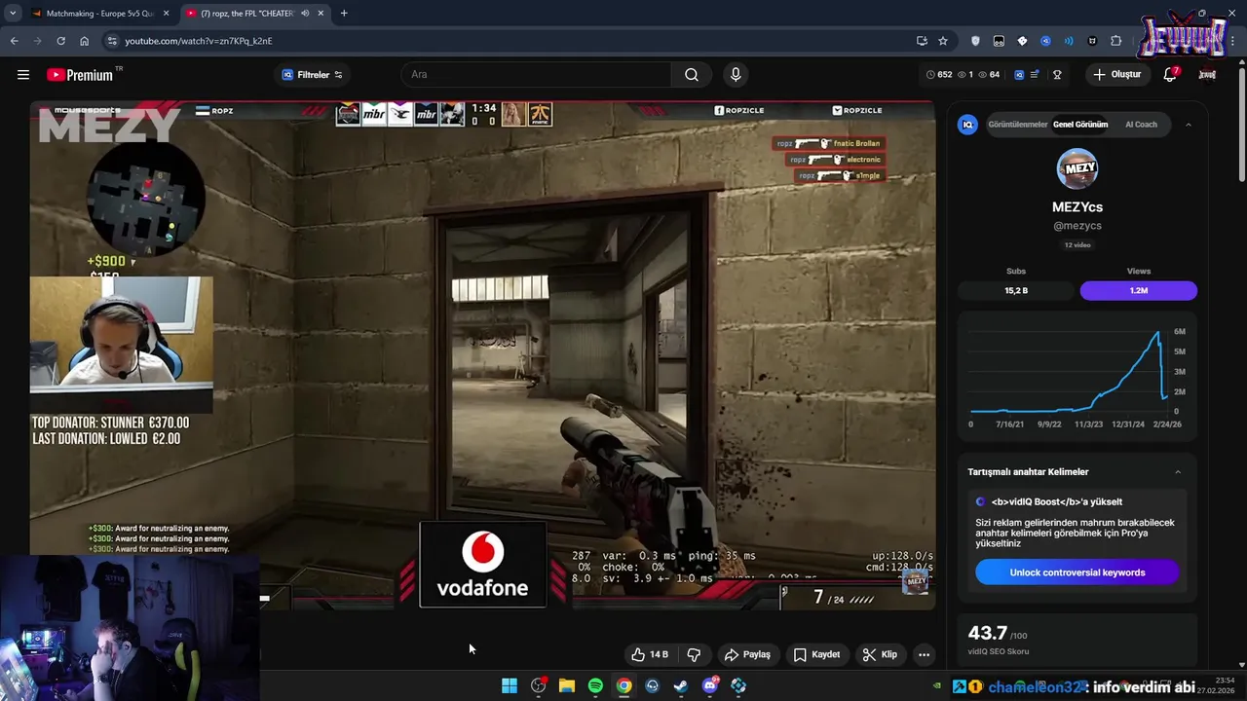
Task: Open Steam from taskbar
Action: pos(681,685)
